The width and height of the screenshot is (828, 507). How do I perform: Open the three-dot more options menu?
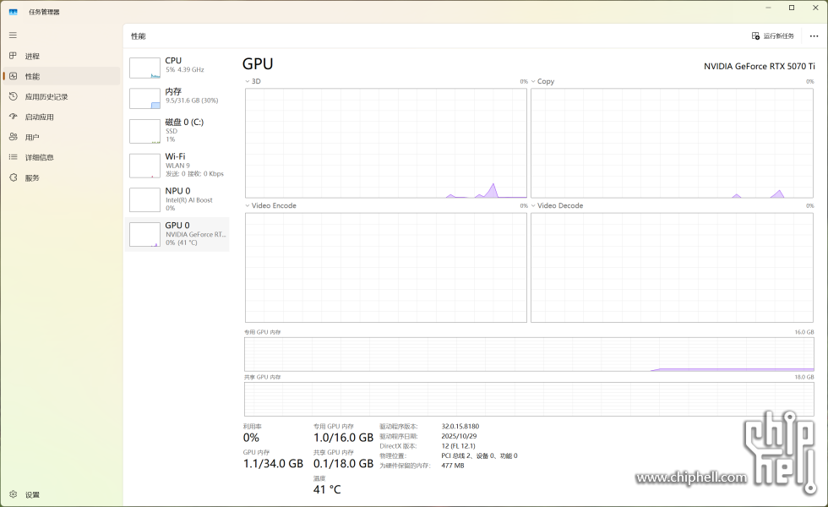tap(814, 36)
